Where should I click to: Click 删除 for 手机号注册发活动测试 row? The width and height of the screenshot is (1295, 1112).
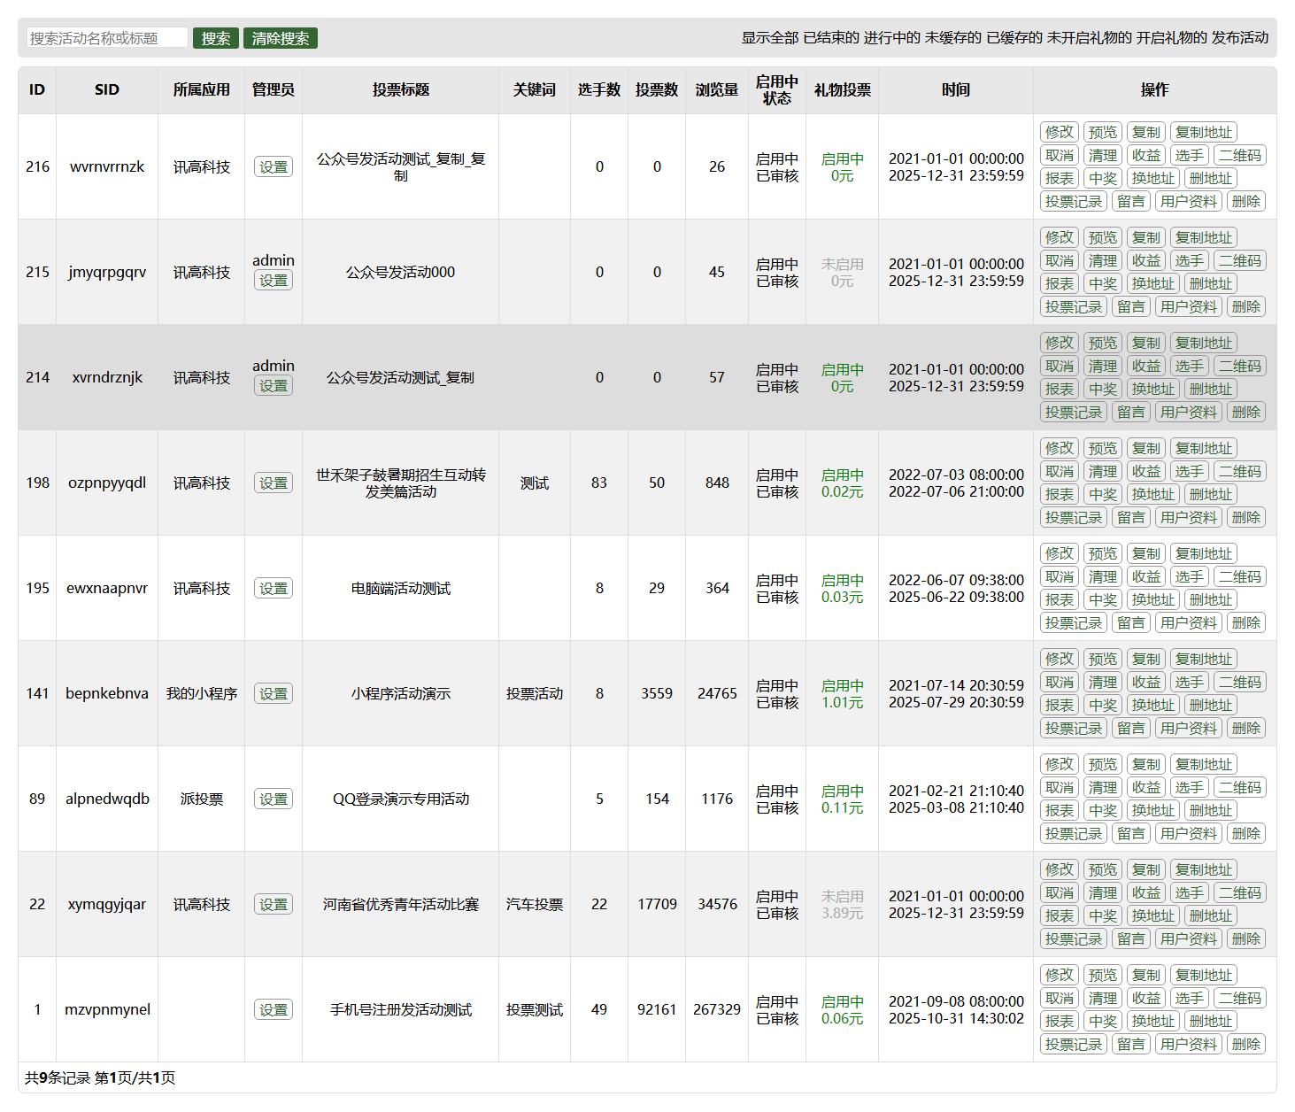[x=1246, y=1044]
